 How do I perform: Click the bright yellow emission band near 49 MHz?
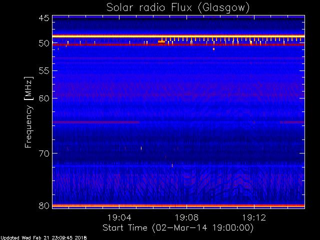click(x=178, y=36)
